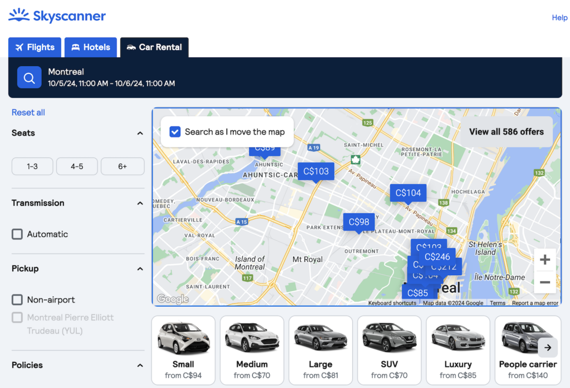Open the Hotels tab
The height and width of the screenshot is (388, 570).
90,47
